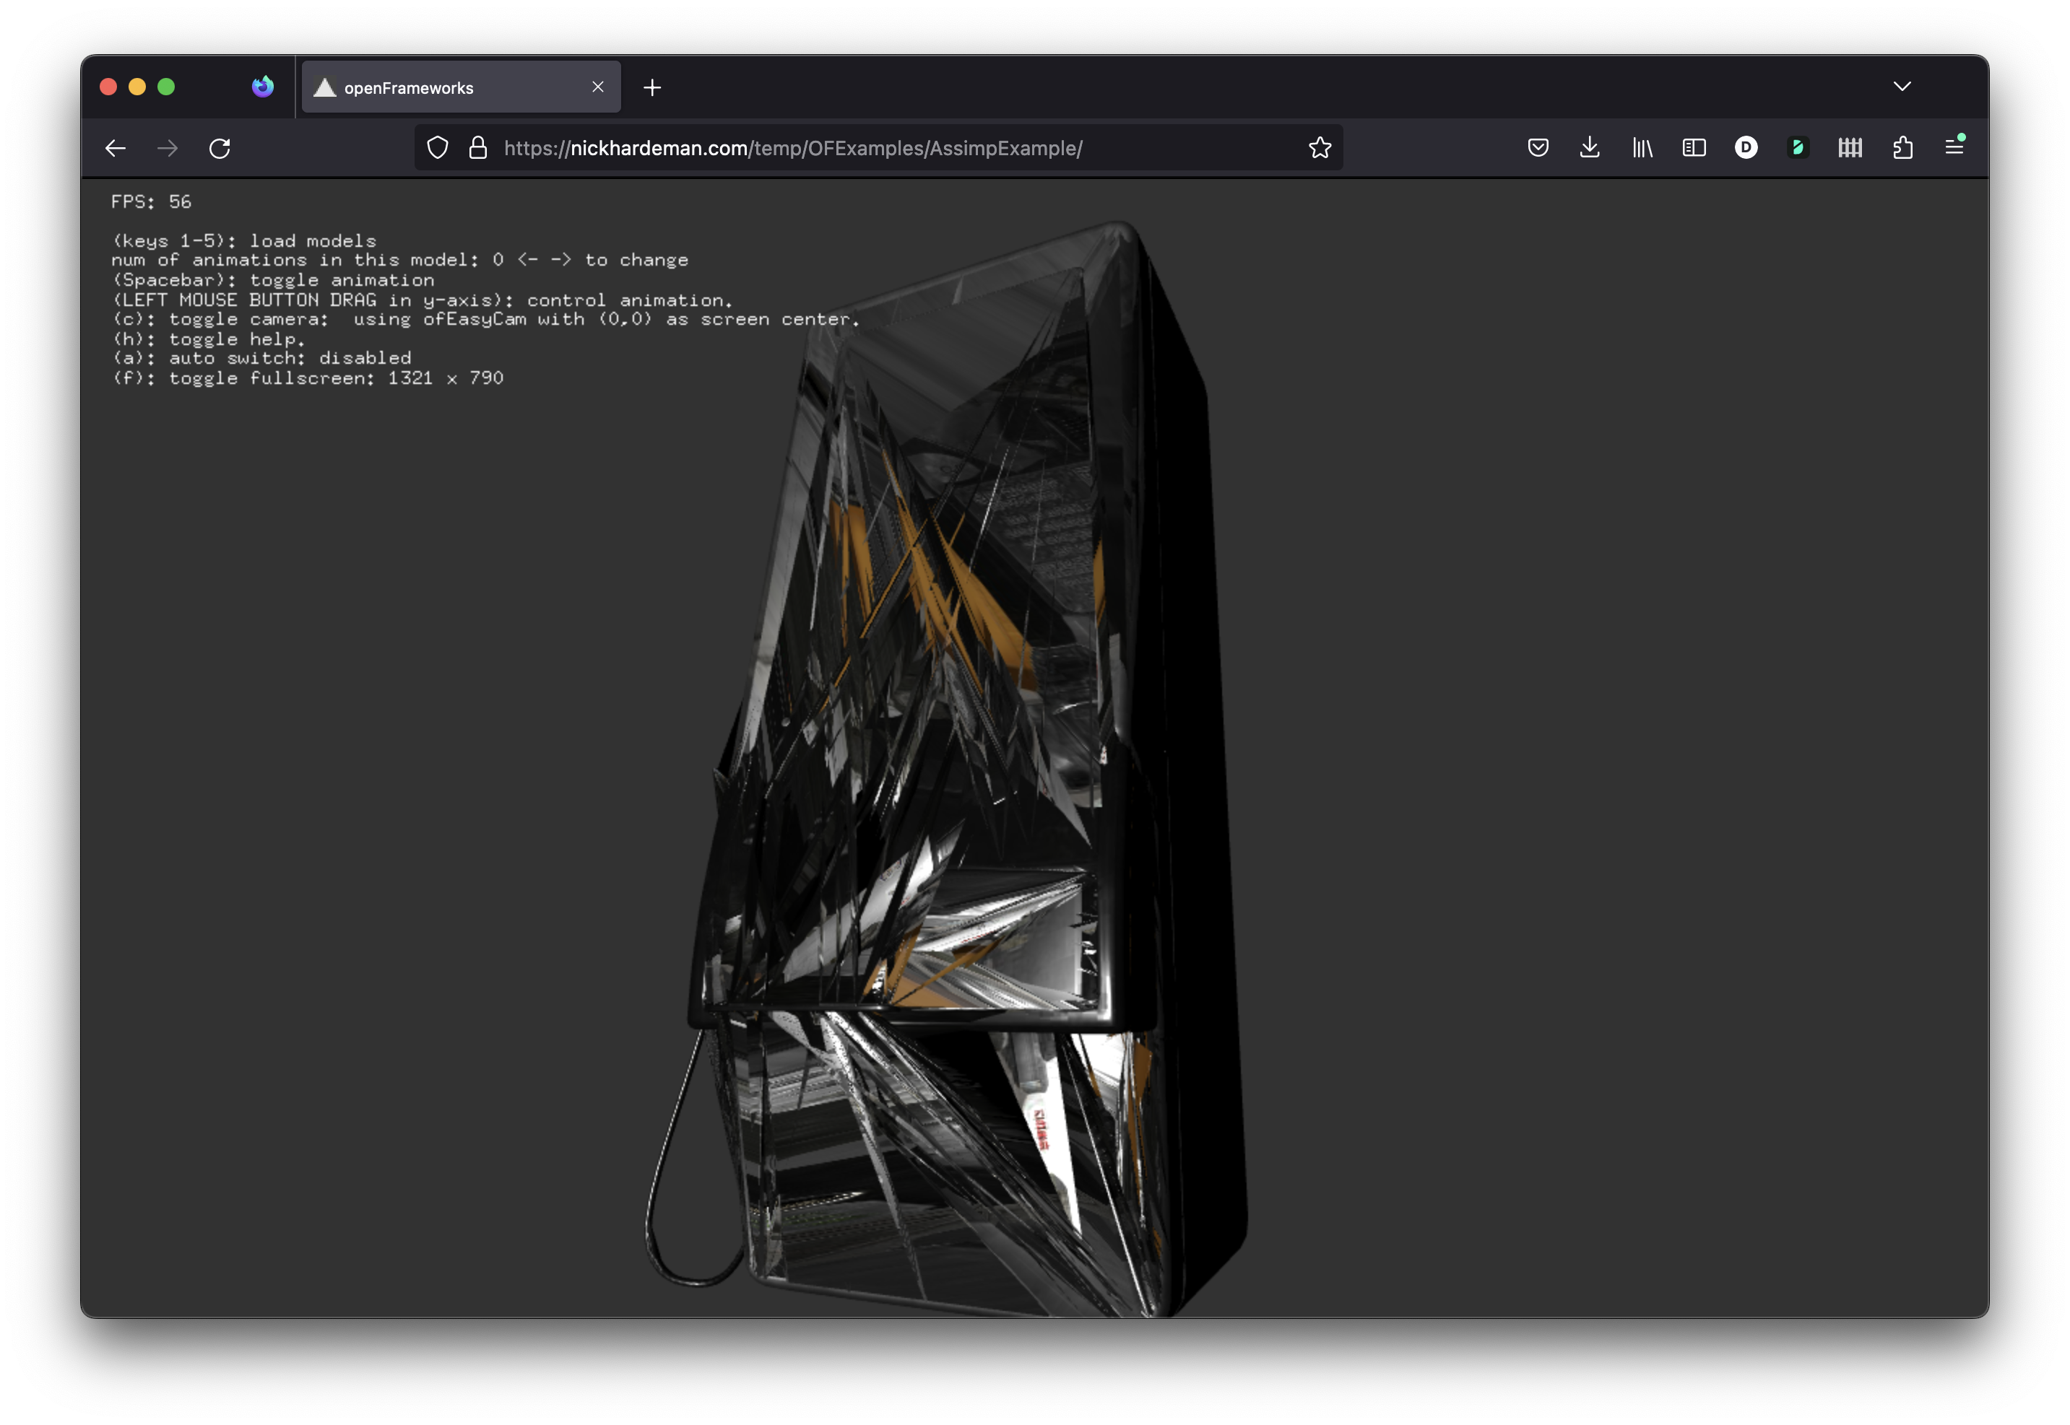Image resolution: width=2070 pixels, height=1425 pixels.
Task: Click the fence-shaped extension icon
Action: 1850,147
